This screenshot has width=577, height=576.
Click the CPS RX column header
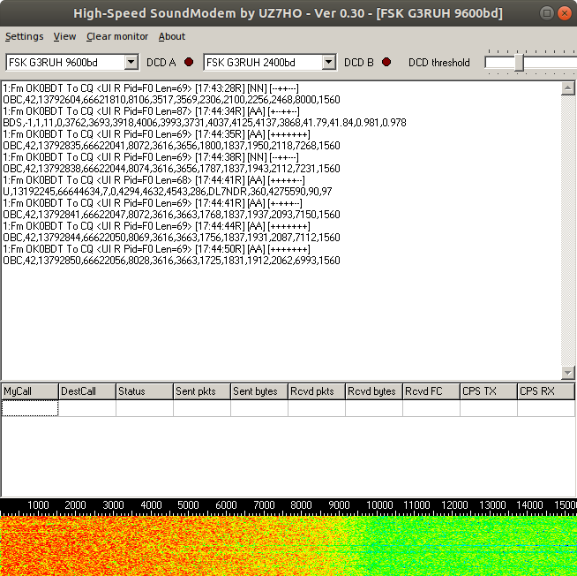coord(546,391)
